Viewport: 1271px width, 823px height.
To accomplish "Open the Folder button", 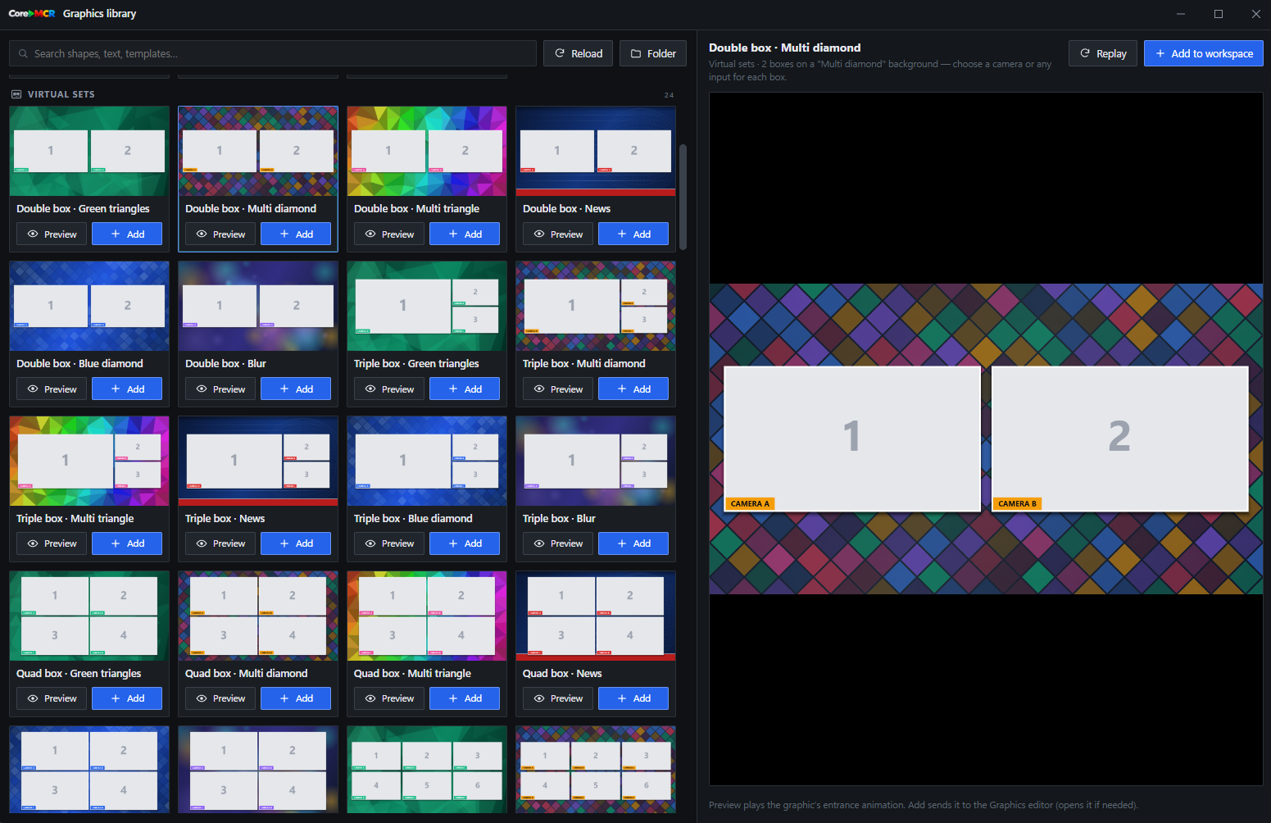I will (653, 53).
